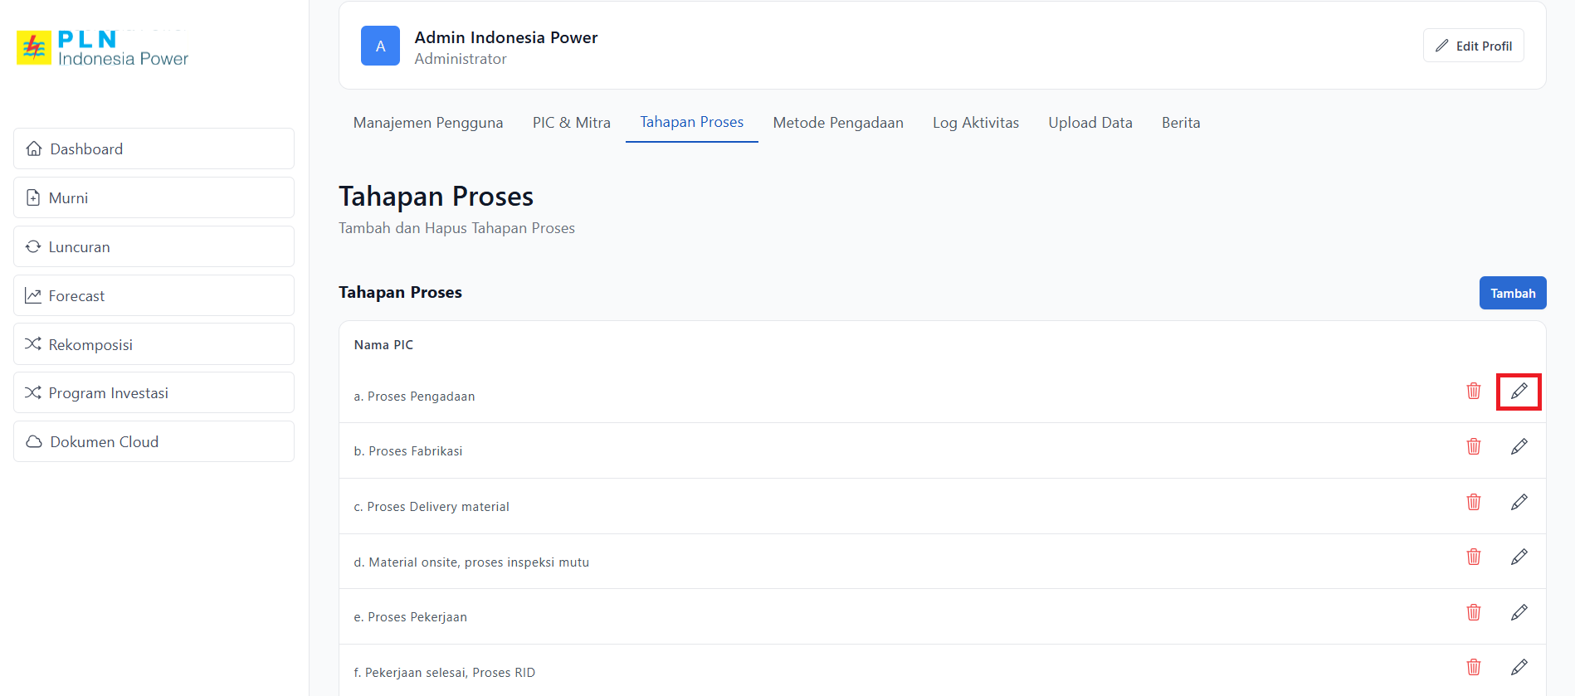This screenshot has height=696, width=1575.
Task: Delete Material onsite, proses inspeksi mutu
Action: (x=1474, y=557)
